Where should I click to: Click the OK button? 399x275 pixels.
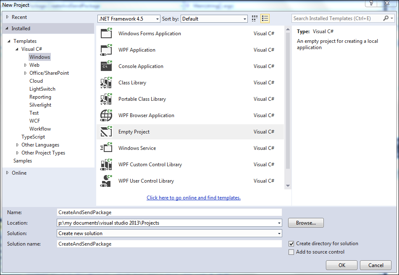tap(342, 265)
